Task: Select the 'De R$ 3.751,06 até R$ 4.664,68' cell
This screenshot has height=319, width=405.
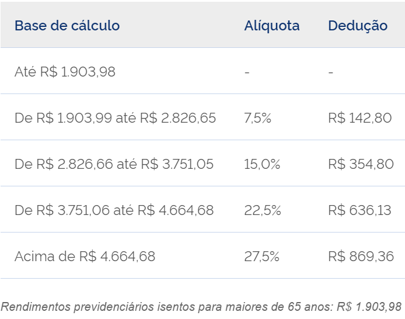Action: point(114,210)
